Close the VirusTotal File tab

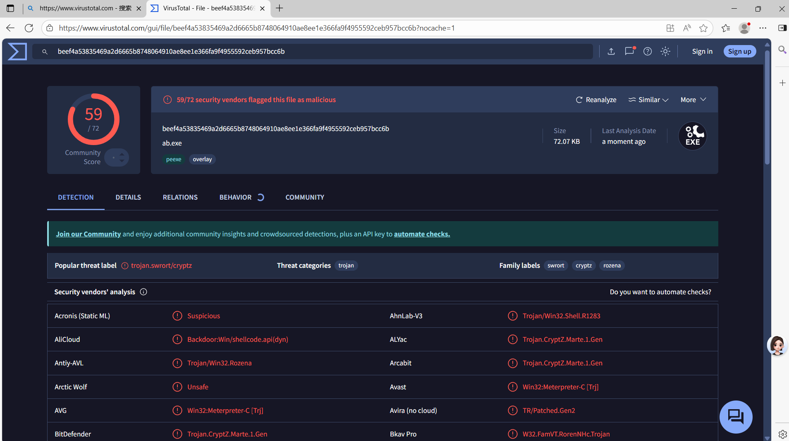pos(262,8)
